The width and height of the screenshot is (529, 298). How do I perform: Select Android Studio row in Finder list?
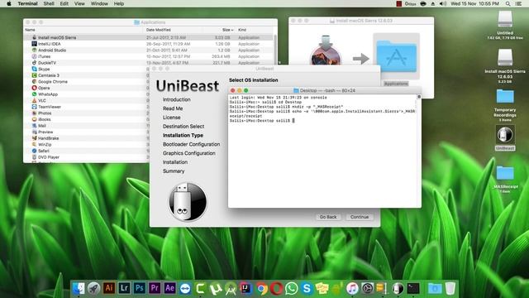coord(149,50)
